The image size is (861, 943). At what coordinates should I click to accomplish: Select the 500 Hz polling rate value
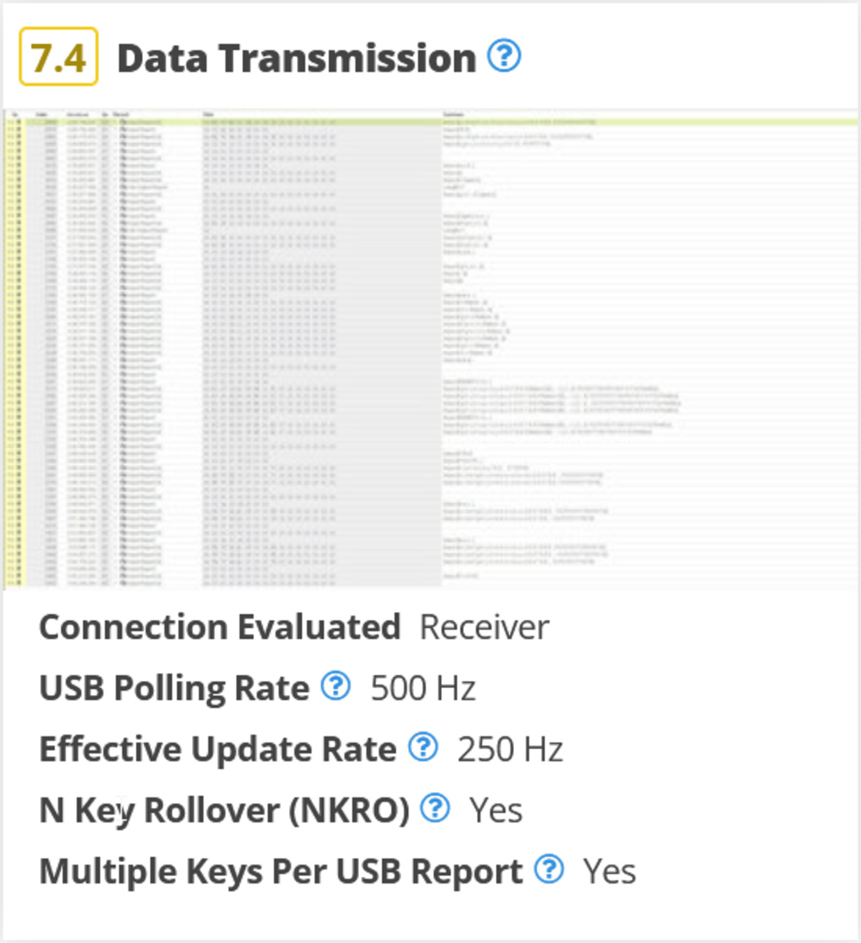click(424, 688)
